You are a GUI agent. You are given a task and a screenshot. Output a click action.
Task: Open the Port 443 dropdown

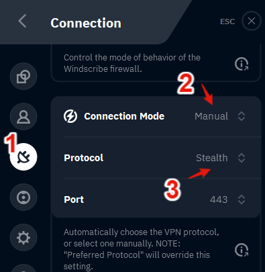227,199
